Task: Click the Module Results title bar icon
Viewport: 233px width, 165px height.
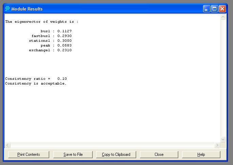Action: [x=7, y=9]
